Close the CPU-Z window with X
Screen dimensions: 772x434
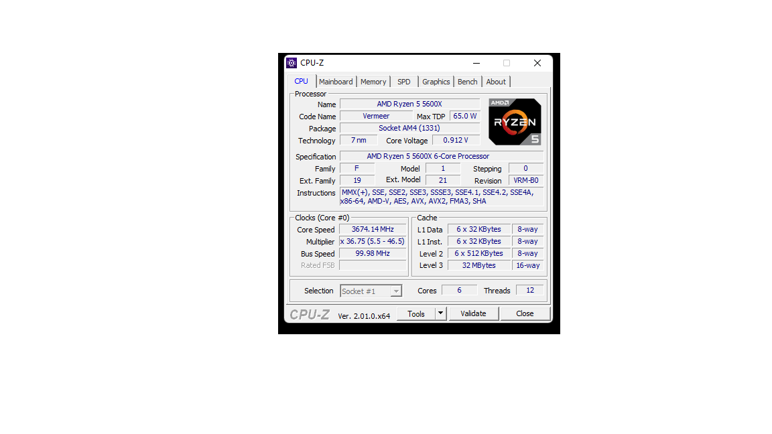537,63
